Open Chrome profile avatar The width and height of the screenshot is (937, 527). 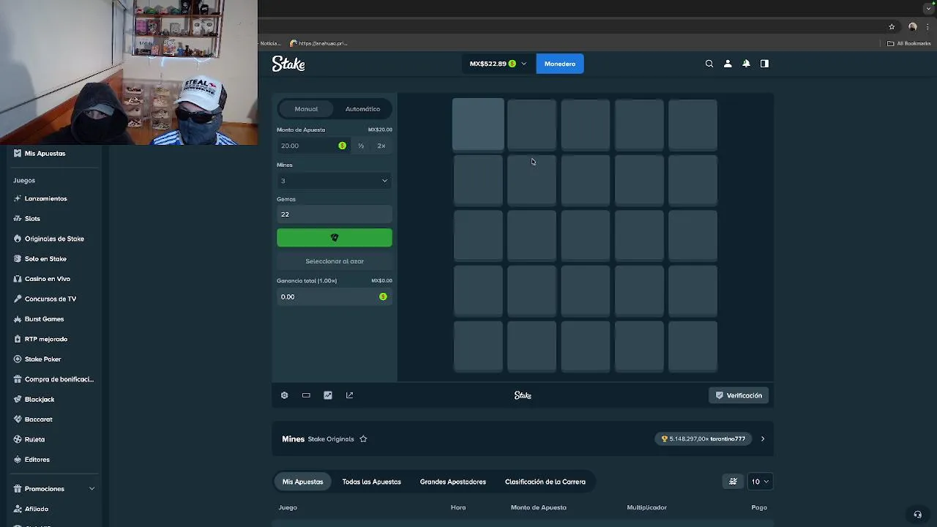click(x=912, y=27)
